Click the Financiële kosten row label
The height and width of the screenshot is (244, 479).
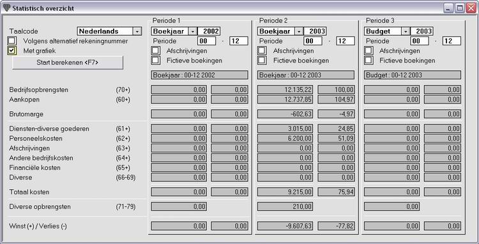35,168
